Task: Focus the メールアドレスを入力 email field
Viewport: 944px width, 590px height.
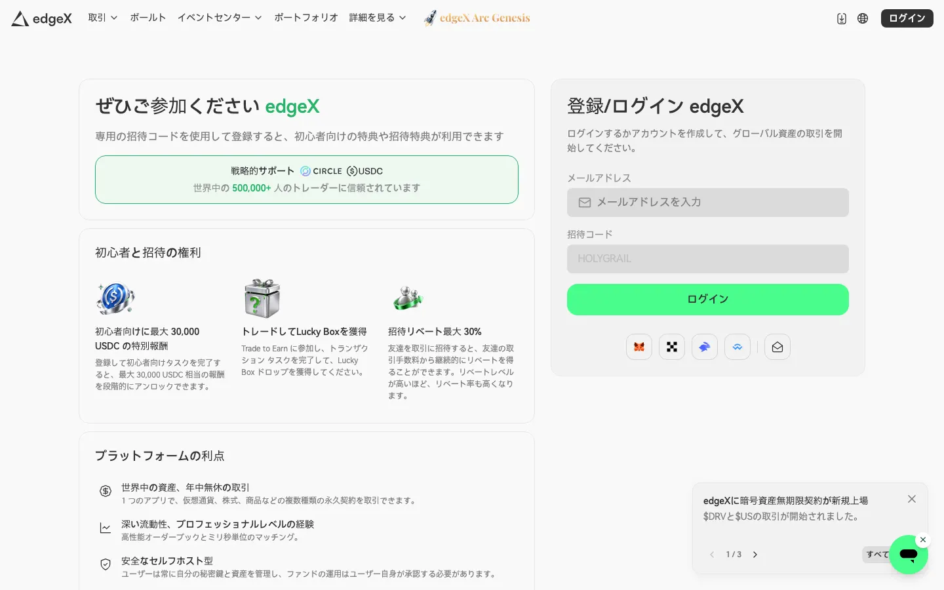Action: click(708, 203)
